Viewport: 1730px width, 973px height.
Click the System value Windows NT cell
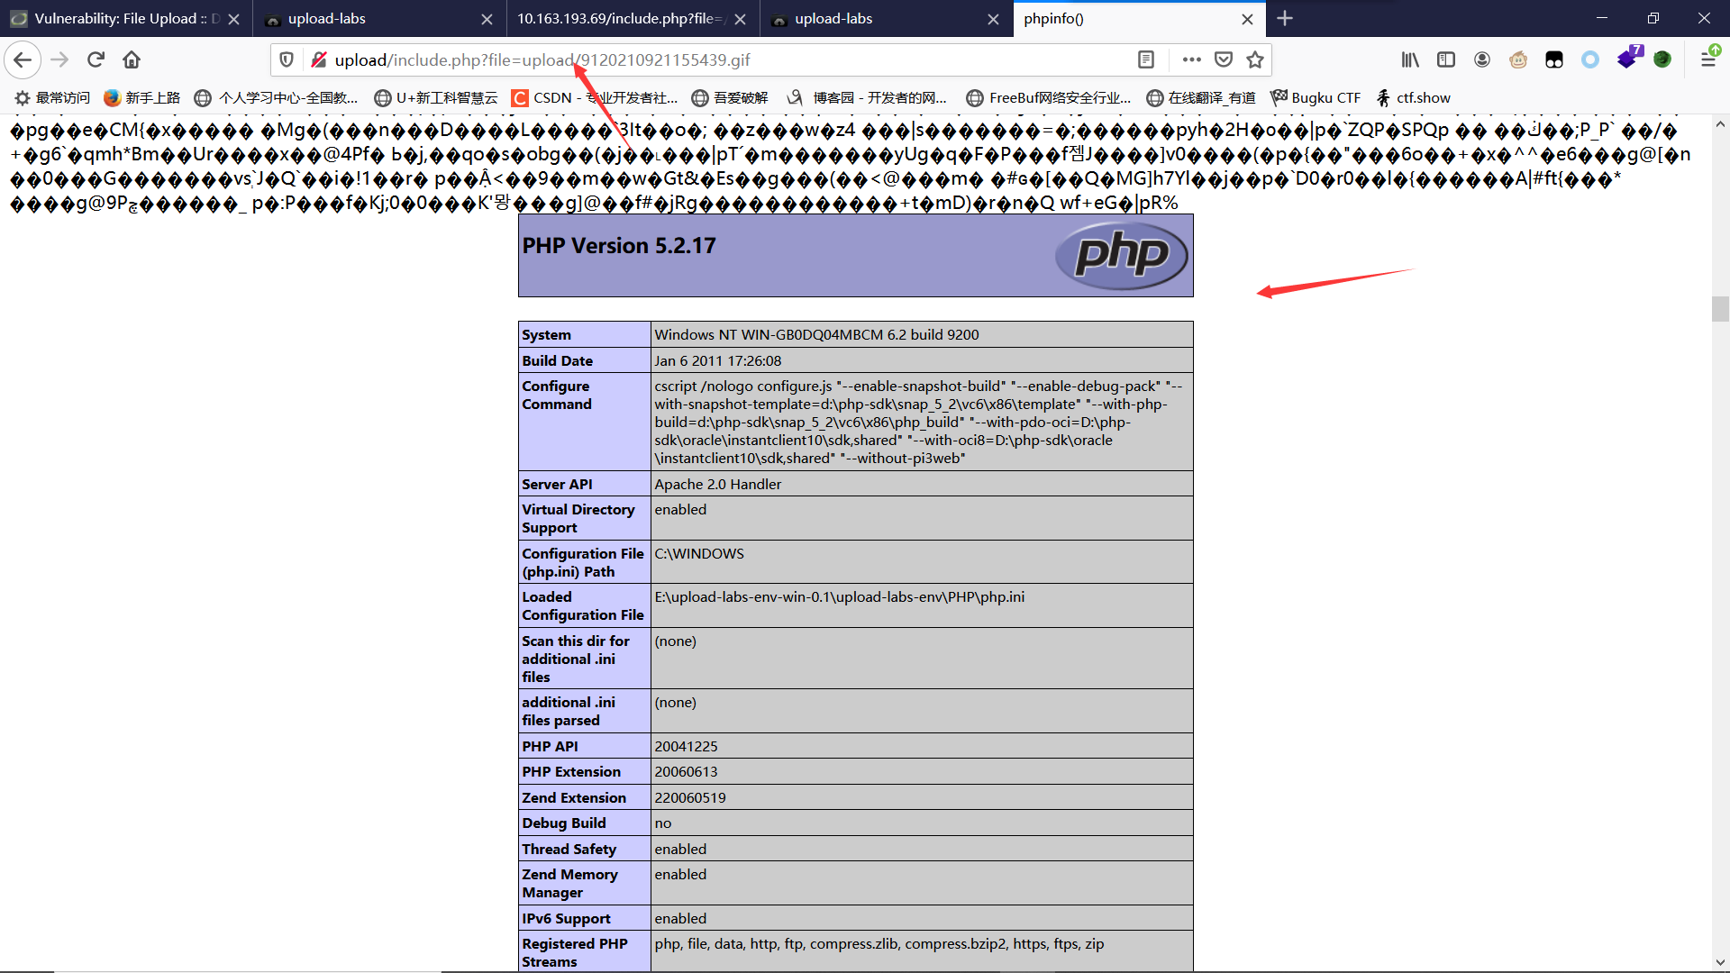pyautogui.click(x=922, y=334)
